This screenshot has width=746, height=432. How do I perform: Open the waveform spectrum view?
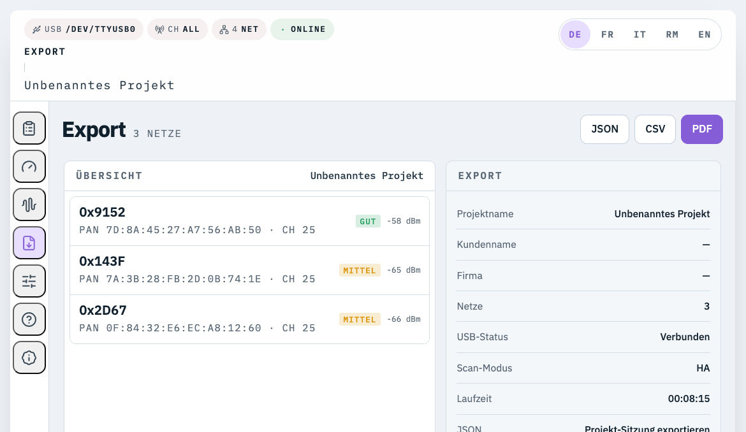29,205
